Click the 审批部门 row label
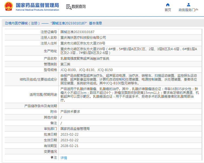 pyautogui.click(x=50, y=129)
